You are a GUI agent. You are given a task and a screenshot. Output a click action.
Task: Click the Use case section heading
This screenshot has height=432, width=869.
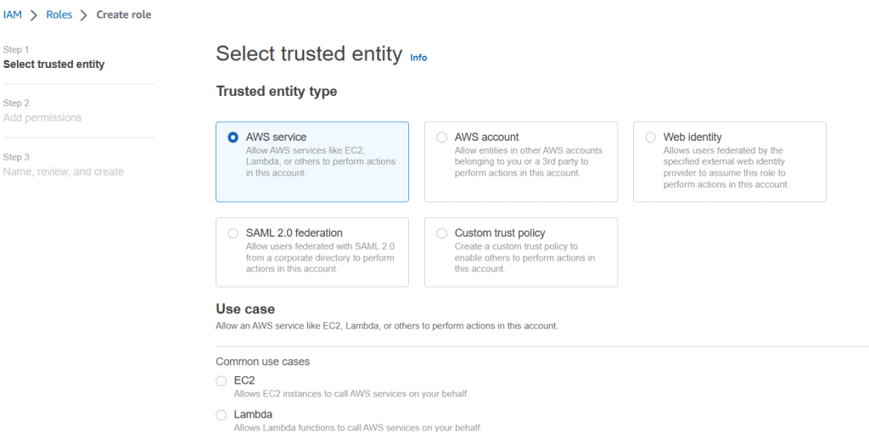pyautogui.click(x=245, y=309)
